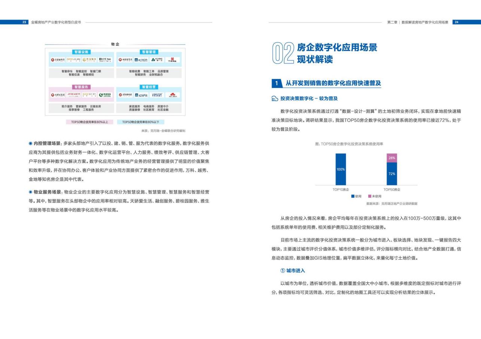481x339 pixels.
Task: Select the pink 智慧服务 header tag
Action: tap(81, 87)
